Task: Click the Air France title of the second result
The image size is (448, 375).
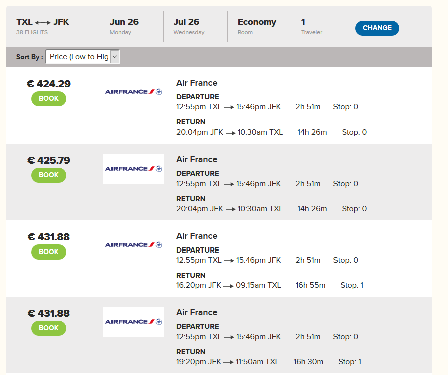Action: point(197,159)
